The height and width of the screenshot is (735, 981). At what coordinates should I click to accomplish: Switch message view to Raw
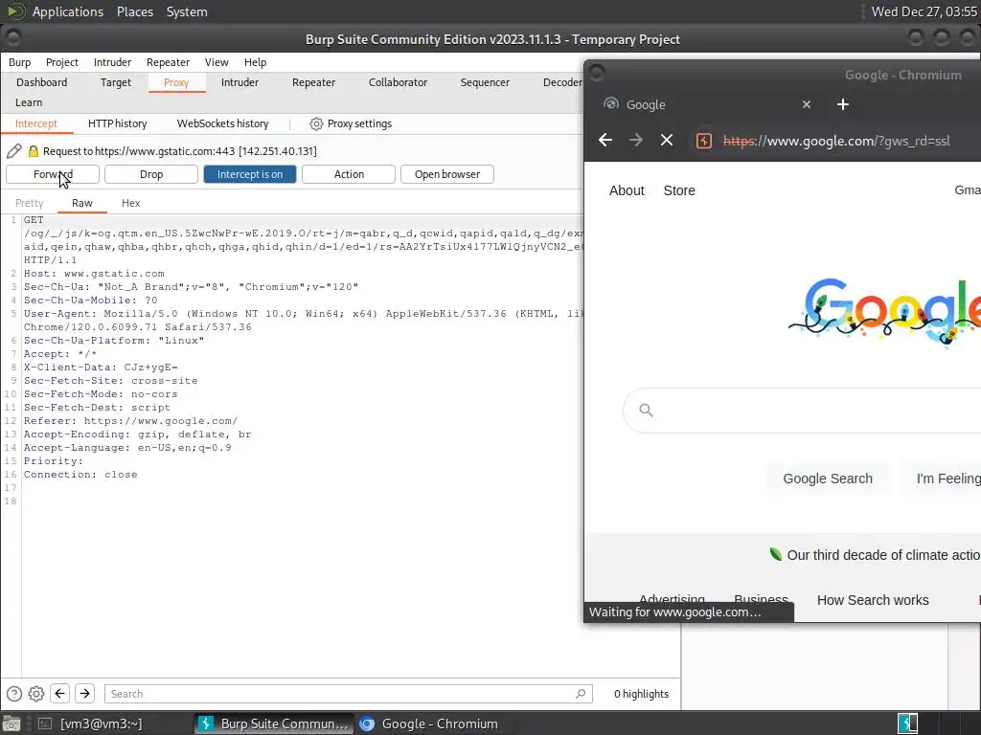click(x=82, y=203)
